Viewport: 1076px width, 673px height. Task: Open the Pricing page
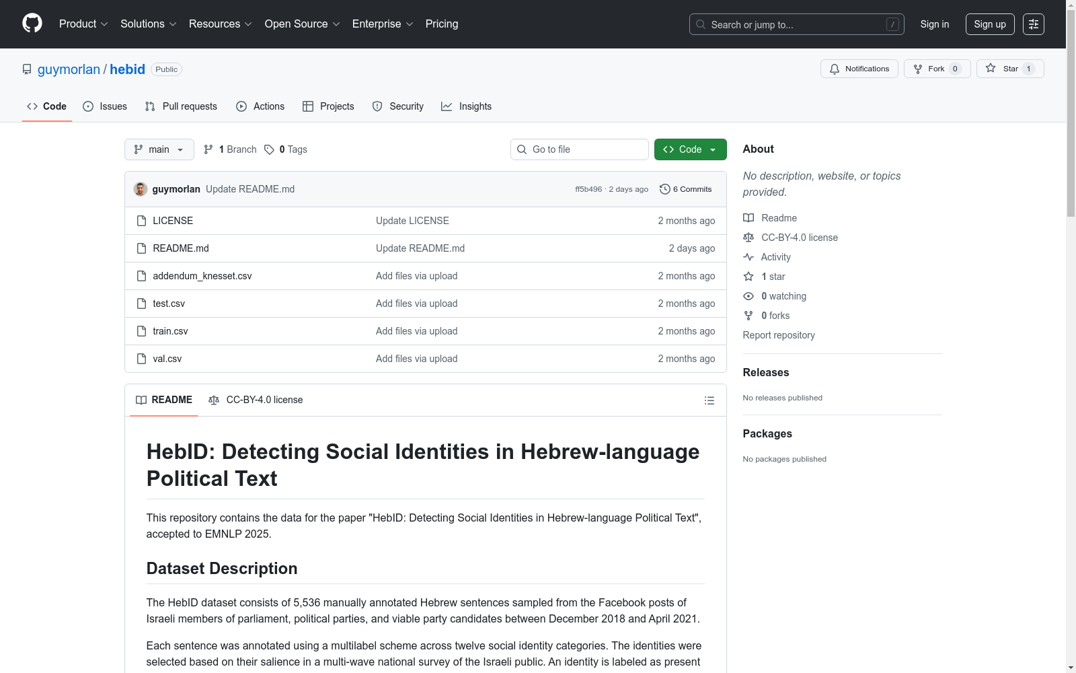click(x=442, y=24)
